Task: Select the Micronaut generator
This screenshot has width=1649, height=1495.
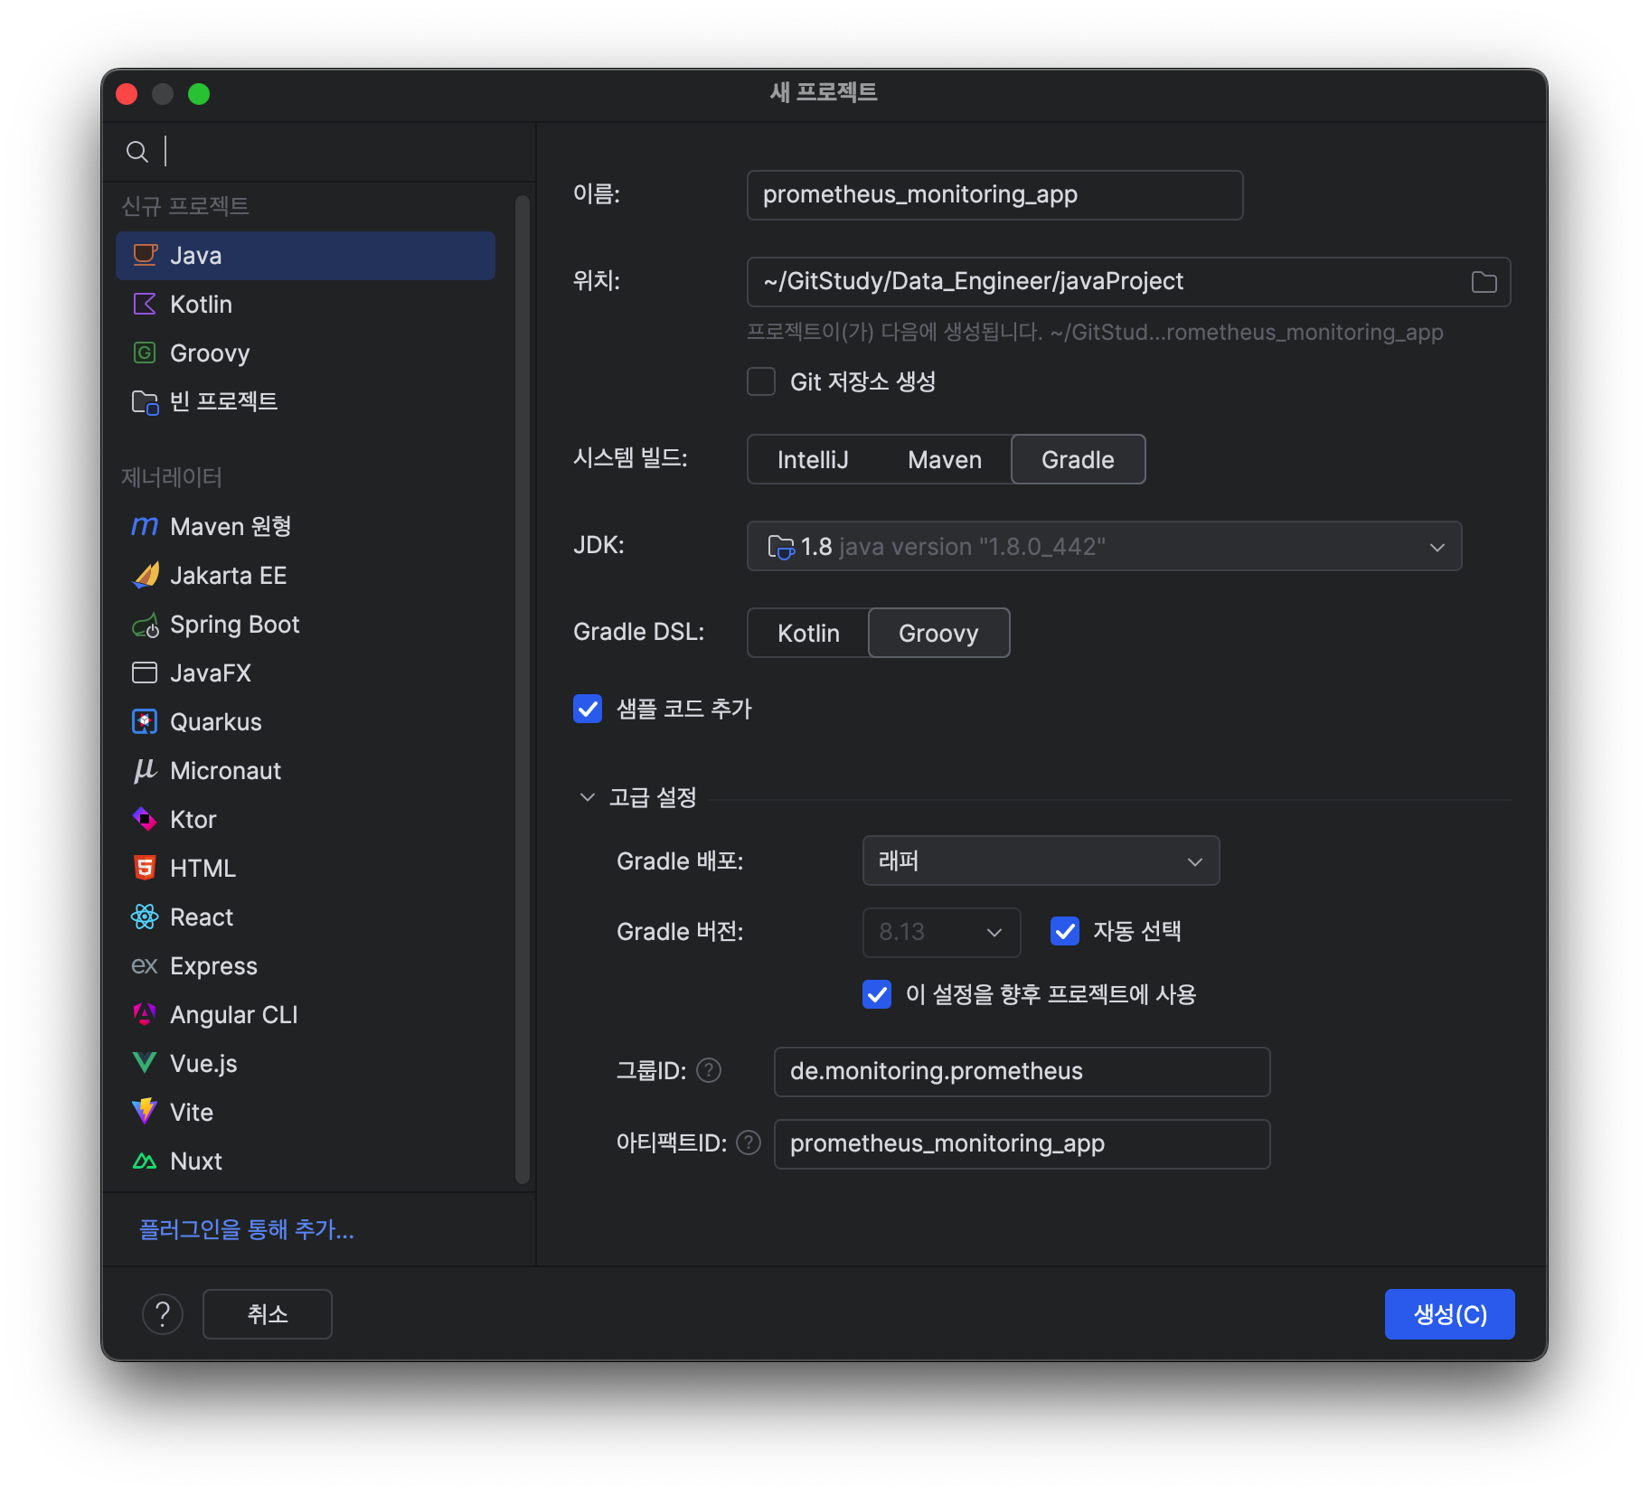Action: pos(306,771)
